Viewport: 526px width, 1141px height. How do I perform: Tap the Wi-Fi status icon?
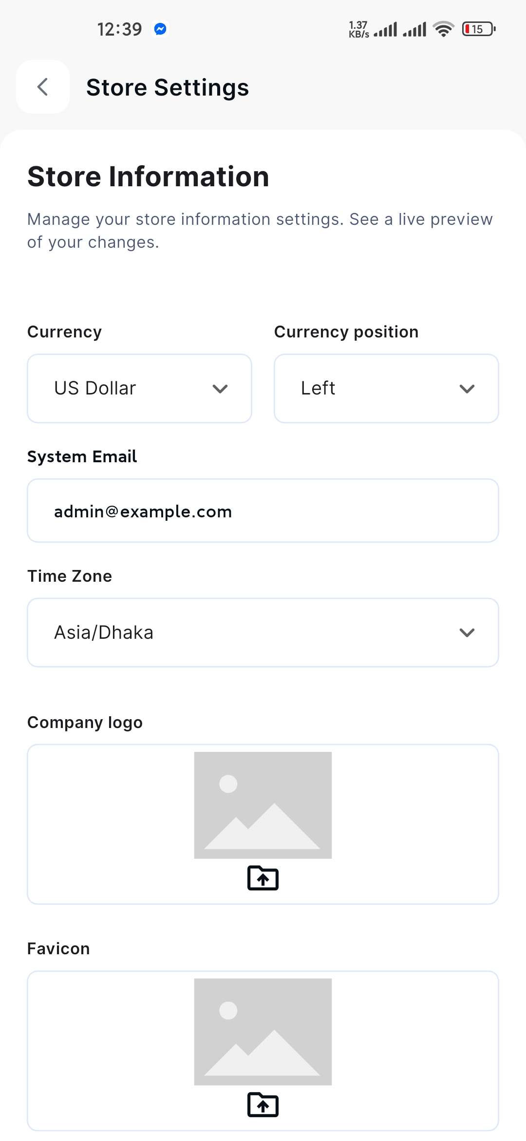[x=443, y=29]
